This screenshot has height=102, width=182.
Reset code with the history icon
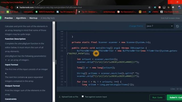point(177,26)
